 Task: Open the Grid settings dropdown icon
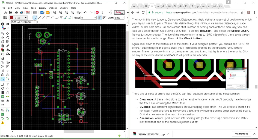pos(5,18)
